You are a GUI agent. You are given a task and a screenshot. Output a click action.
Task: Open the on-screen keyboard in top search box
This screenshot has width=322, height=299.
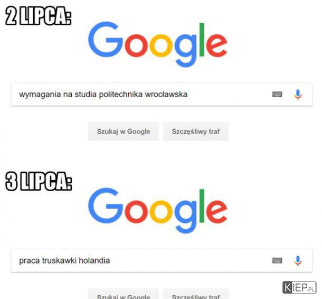click(x=277, y=95)
